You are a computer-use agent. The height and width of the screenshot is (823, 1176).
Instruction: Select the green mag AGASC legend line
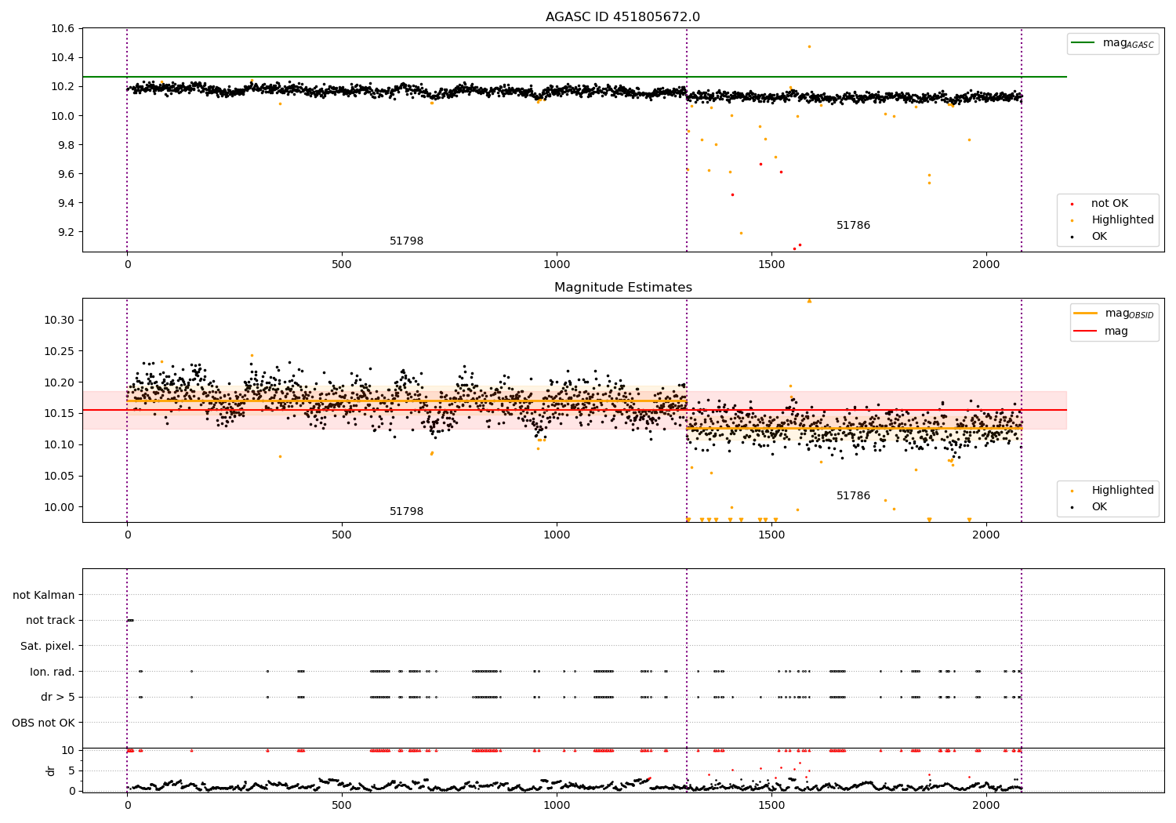(1083, 43)
